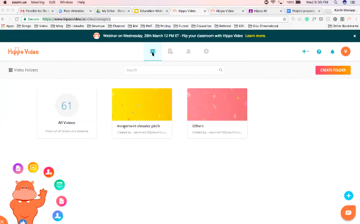Click the search magnifier icon in search box
Image resolution: width=360 pixels, height=224 pixels.
pos(220,70)
